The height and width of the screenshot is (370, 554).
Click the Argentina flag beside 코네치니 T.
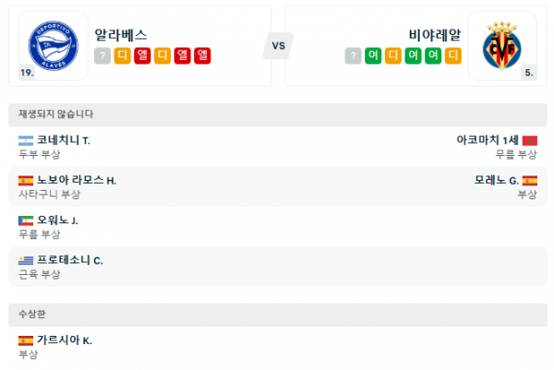(26, 140)
